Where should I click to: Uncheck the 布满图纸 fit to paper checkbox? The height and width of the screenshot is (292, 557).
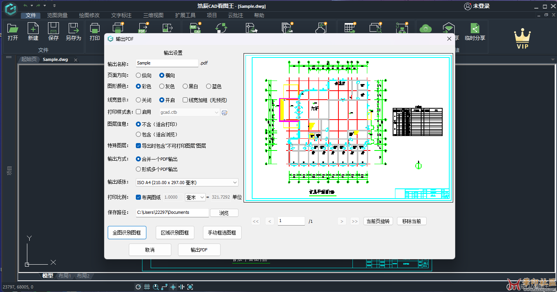(138, 197)
